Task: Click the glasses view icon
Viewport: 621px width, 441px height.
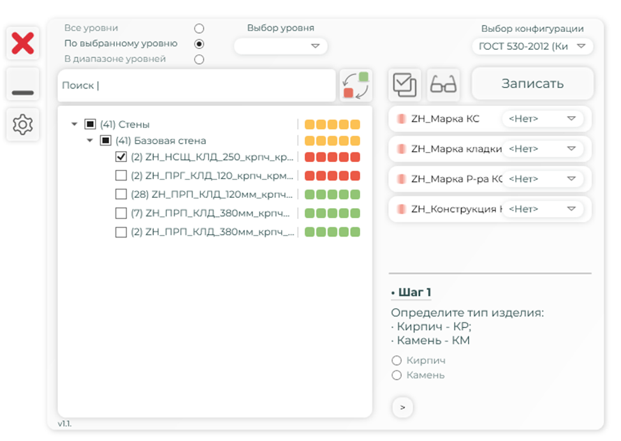Action: (443, 84)
